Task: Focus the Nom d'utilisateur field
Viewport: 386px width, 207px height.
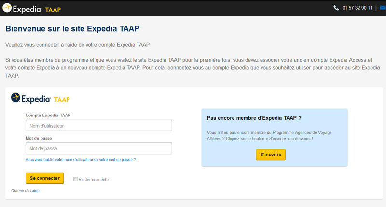Action: click(99, 126)
